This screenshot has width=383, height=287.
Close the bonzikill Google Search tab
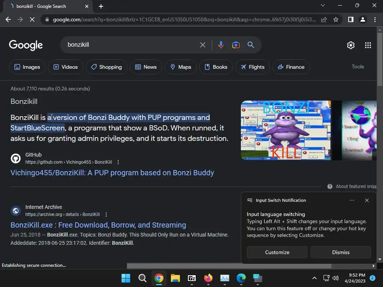tap(87, 6)
